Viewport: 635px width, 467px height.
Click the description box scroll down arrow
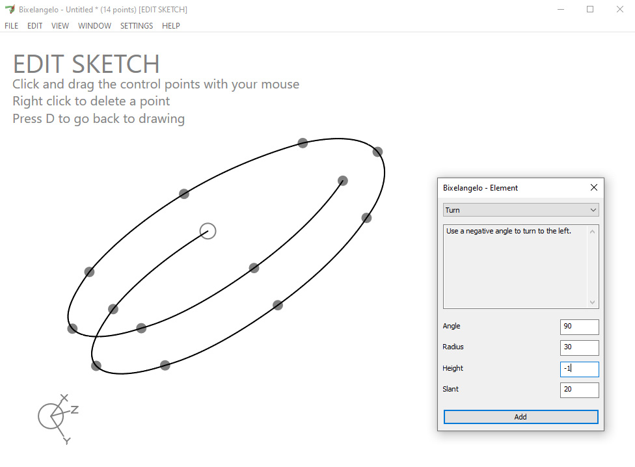(593, 302)
